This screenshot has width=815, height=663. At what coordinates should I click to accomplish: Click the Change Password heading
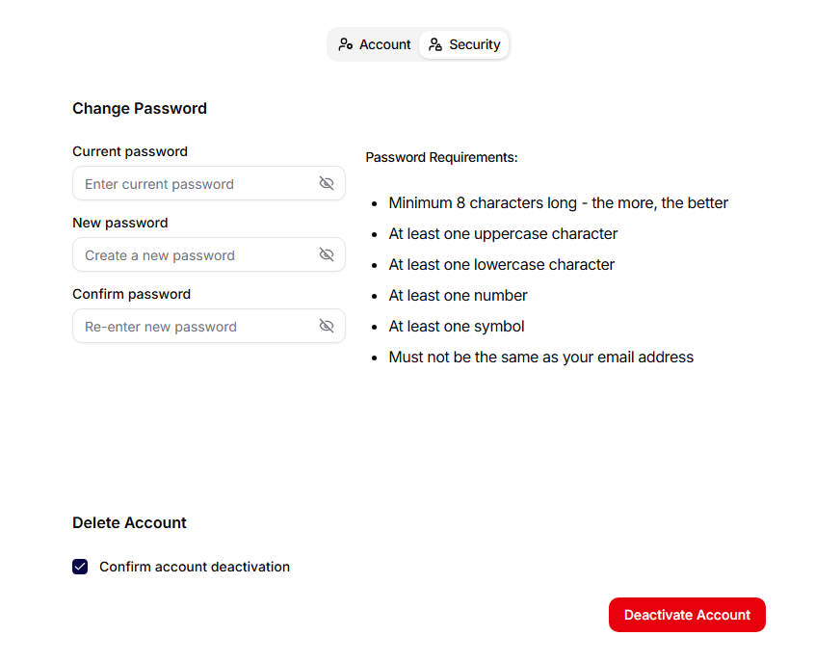click(x=140, y=108)
